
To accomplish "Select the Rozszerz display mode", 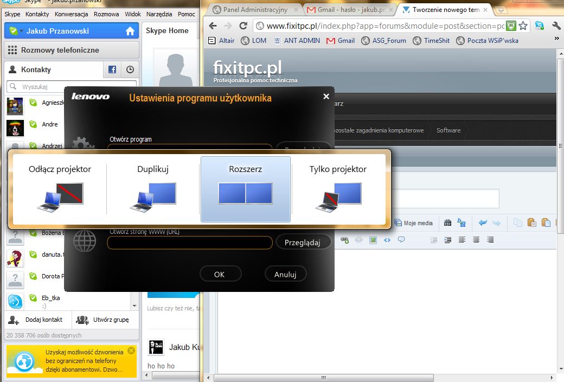I will (x=245, y=189).
